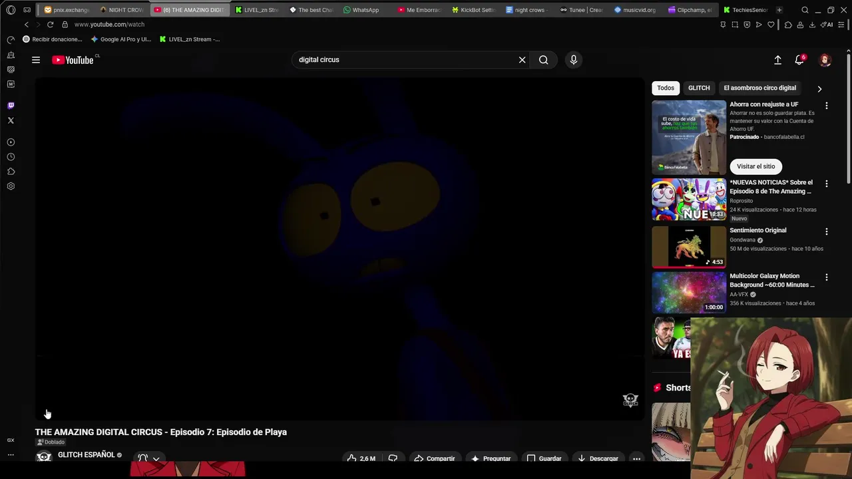Open sidebar history clock icon
The width and height of the screenshot is (852, 479).
pos(11,157)
